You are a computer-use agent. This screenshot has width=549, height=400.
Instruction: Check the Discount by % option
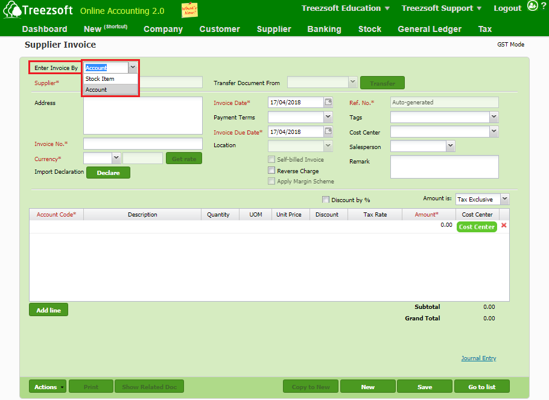pyautogui.click(x=326, y=200)
